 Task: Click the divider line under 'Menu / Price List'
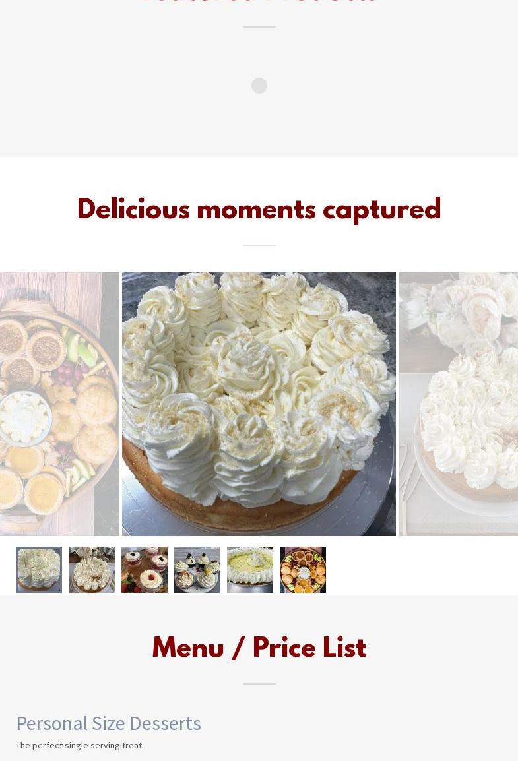(x=259, y=683)
